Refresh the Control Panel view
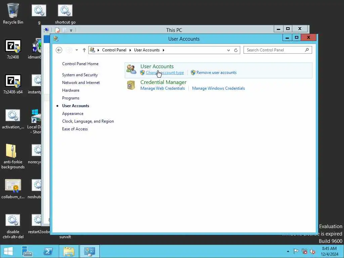The width and height of the screenshot is (344, 258). pyautogui.click(x=236, y=50)
